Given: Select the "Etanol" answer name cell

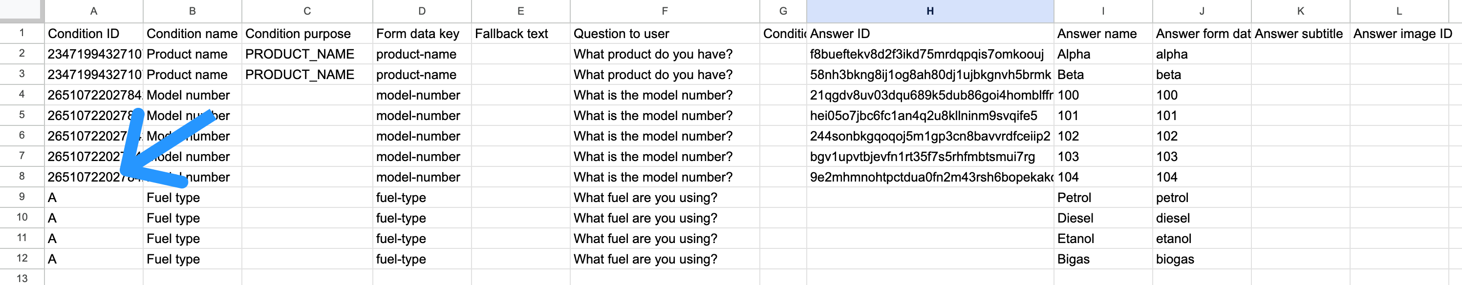Looking at the screenshot, I should [1075, 239].
